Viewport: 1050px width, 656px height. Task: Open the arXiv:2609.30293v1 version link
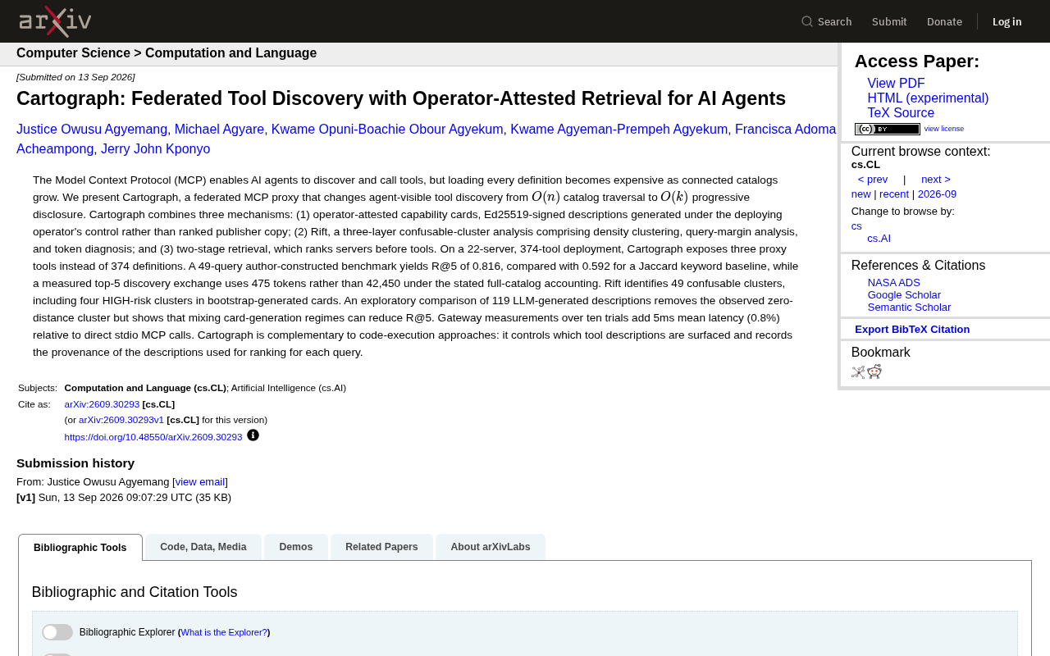pos(121,420)
